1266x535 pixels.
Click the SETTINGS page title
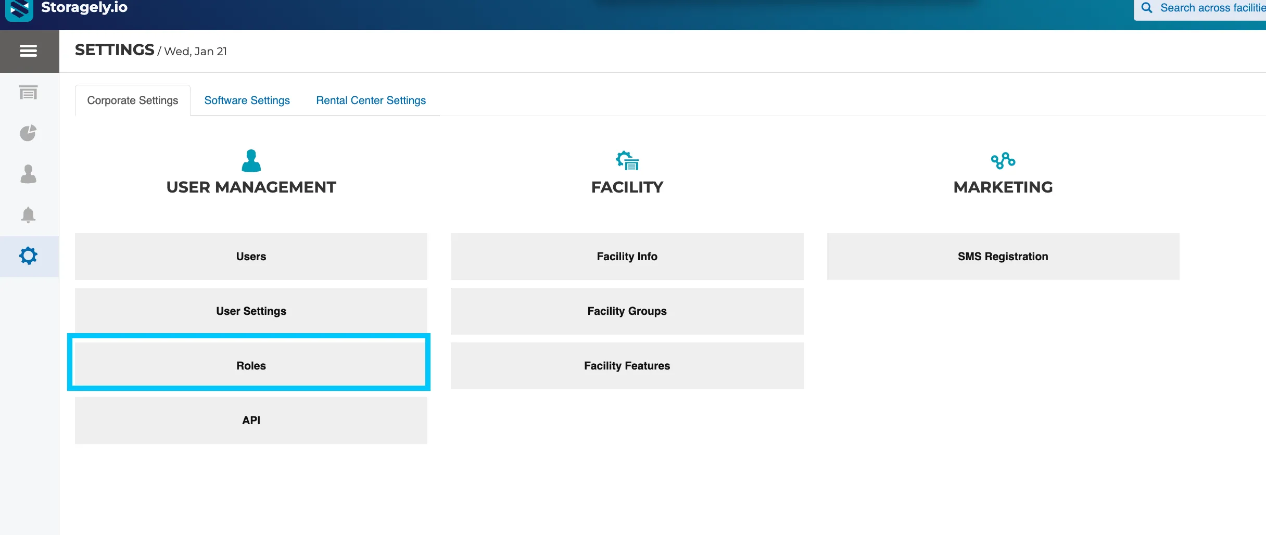pyautogui.click(x=115, y=50)
